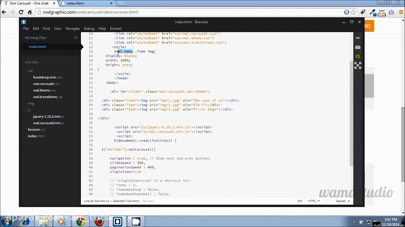Click the checkerboard icon in right toolbar

pyautogui.click(x=358, y=65)
